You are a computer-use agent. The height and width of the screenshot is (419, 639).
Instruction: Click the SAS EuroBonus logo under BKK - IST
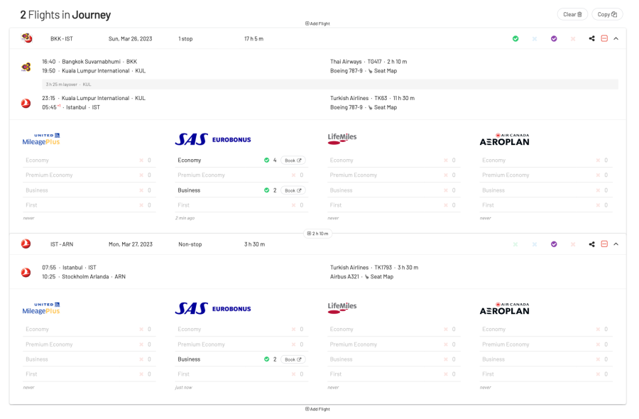(213, 139)
